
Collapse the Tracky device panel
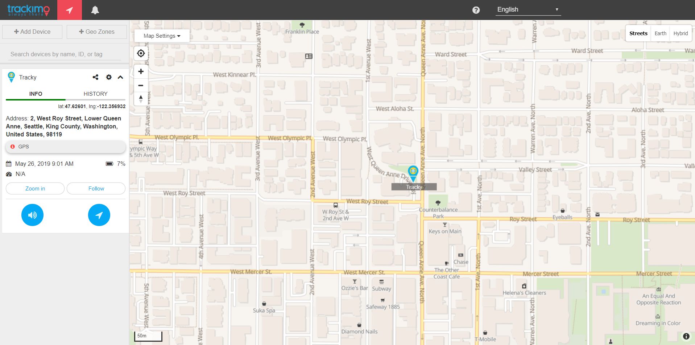(120, 77)
